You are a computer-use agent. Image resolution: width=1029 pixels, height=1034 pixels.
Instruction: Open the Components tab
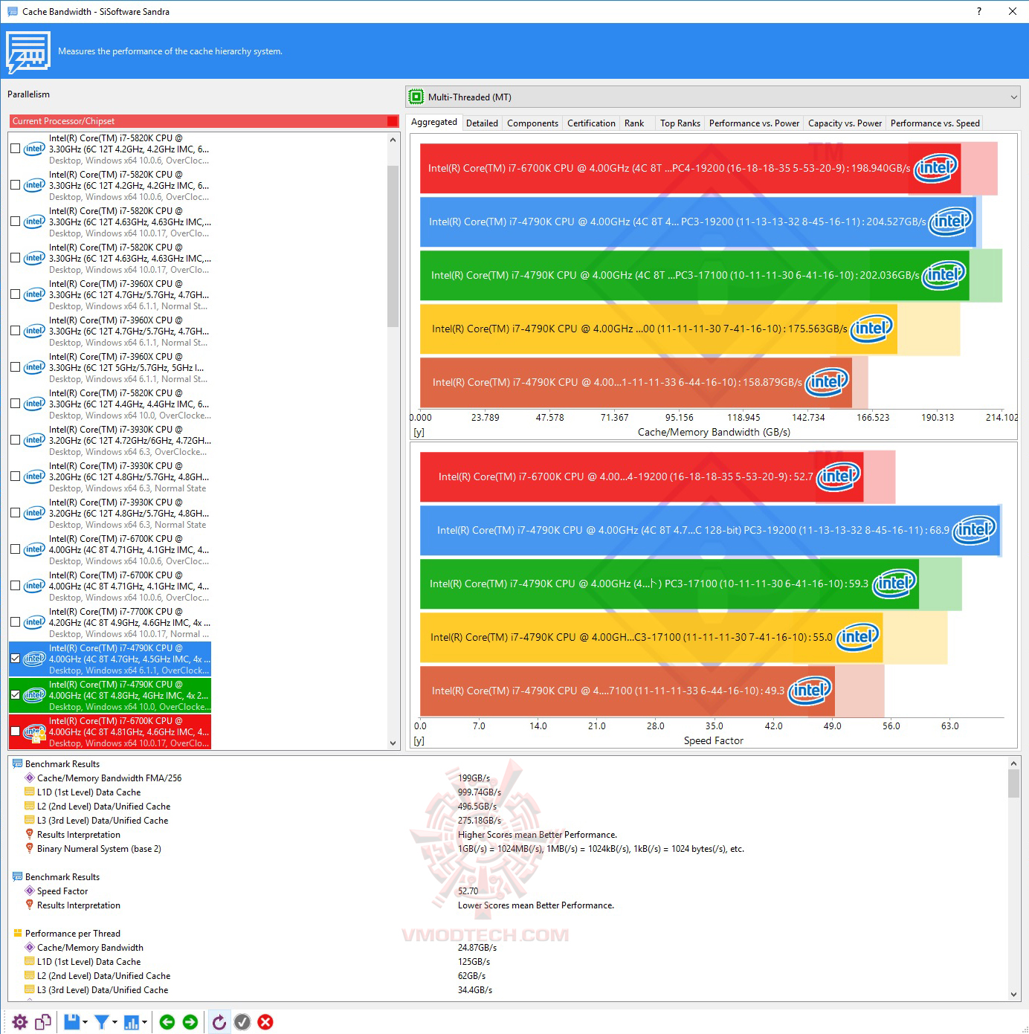(532, 123)
